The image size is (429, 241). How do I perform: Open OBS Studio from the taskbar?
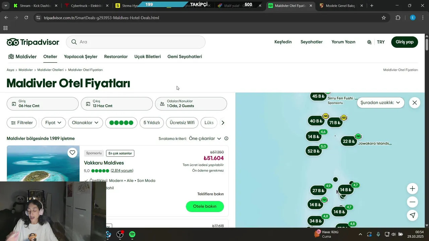point(120,234)
